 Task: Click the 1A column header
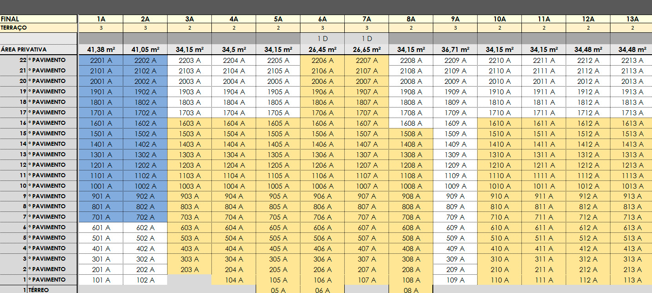click(101, 19)
